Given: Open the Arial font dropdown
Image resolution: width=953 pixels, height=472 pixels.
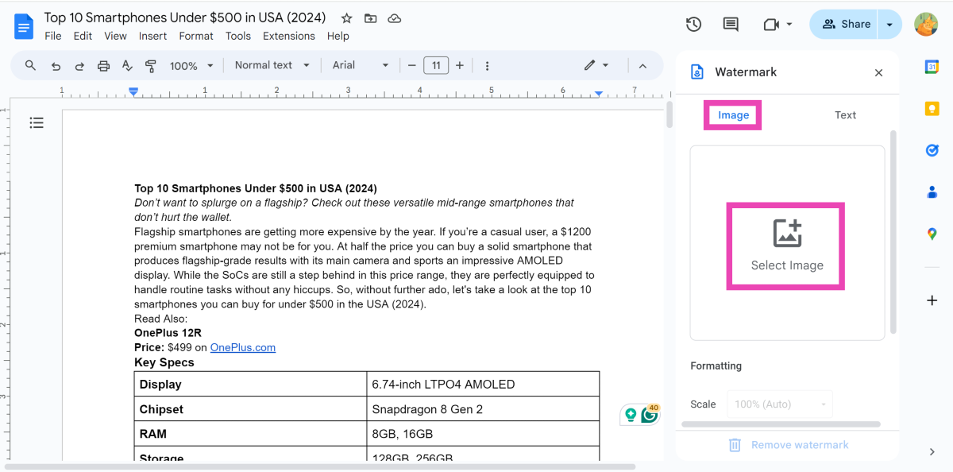Looking at the screenshot, I should pos(361,65).
